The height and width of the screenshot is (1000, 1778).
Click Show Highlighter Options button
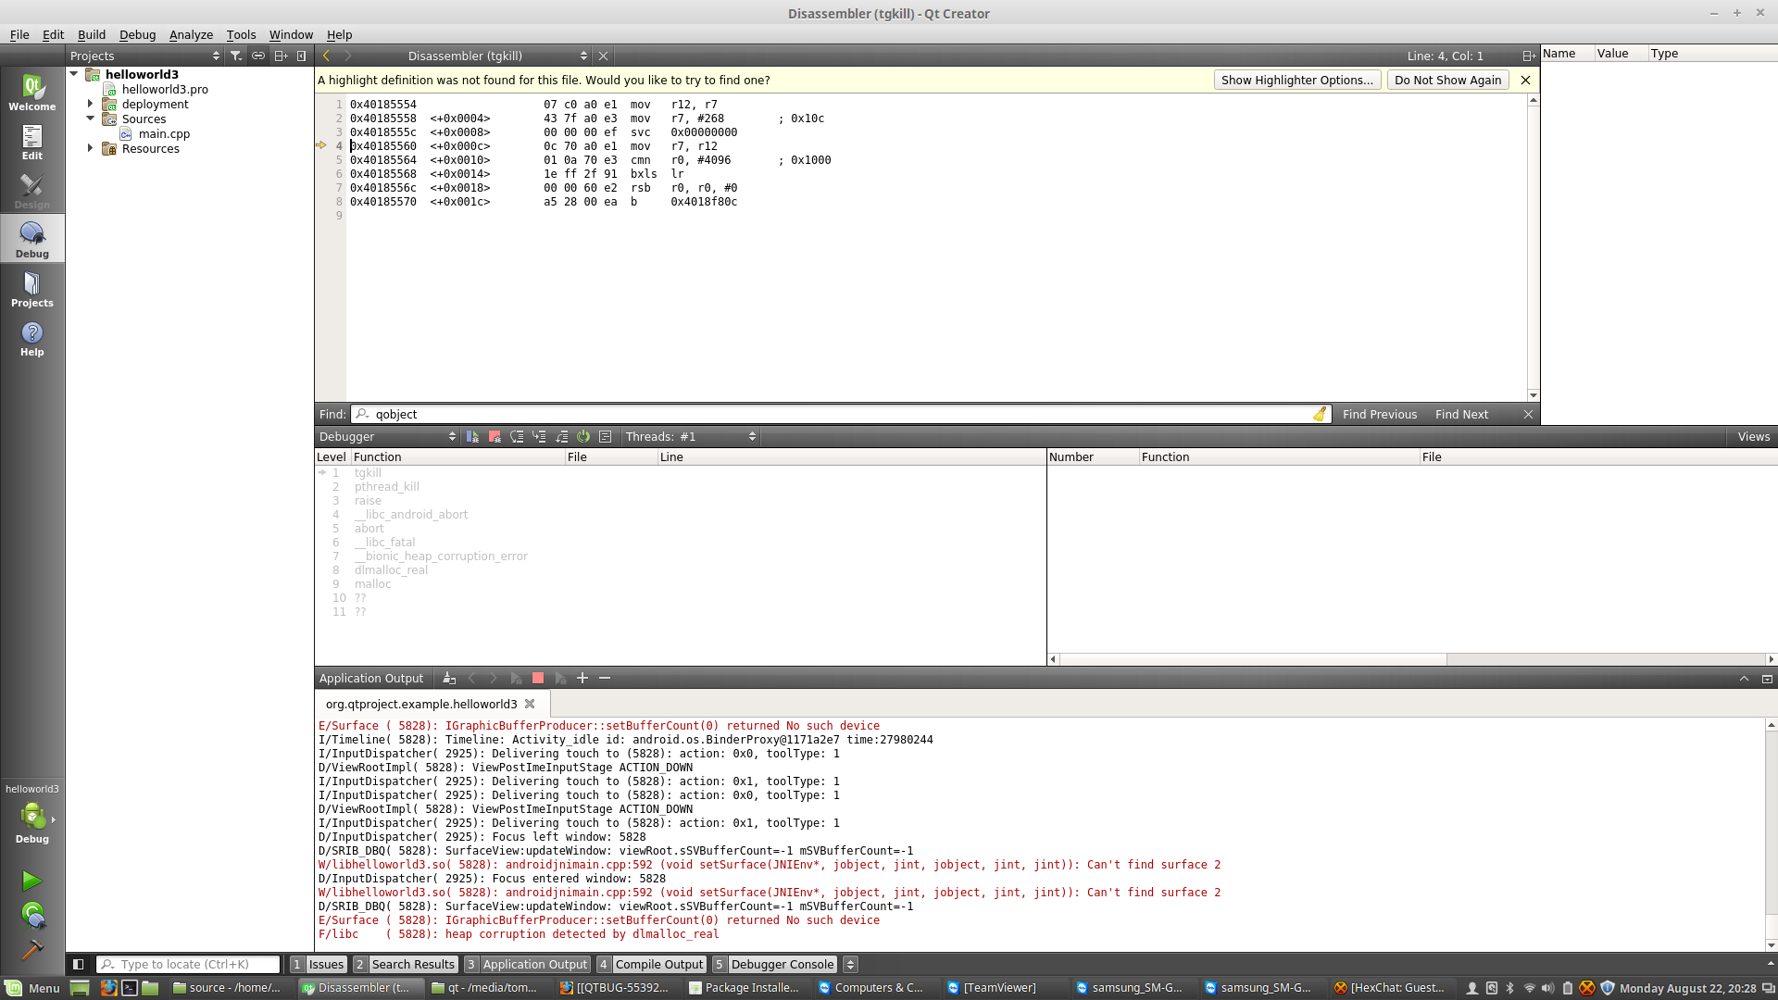pyautogui.click(x=1296, y=81)
